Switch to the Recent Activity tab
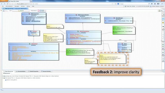Screen dimensions: 165x93 point(46,71)
